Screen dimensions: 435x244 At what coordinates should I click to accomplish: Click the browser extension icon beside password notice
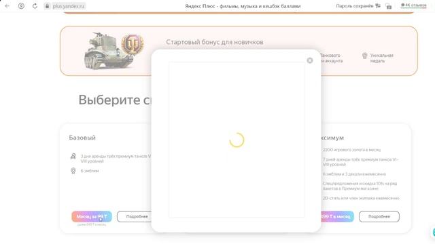click(x=389, y=6)
